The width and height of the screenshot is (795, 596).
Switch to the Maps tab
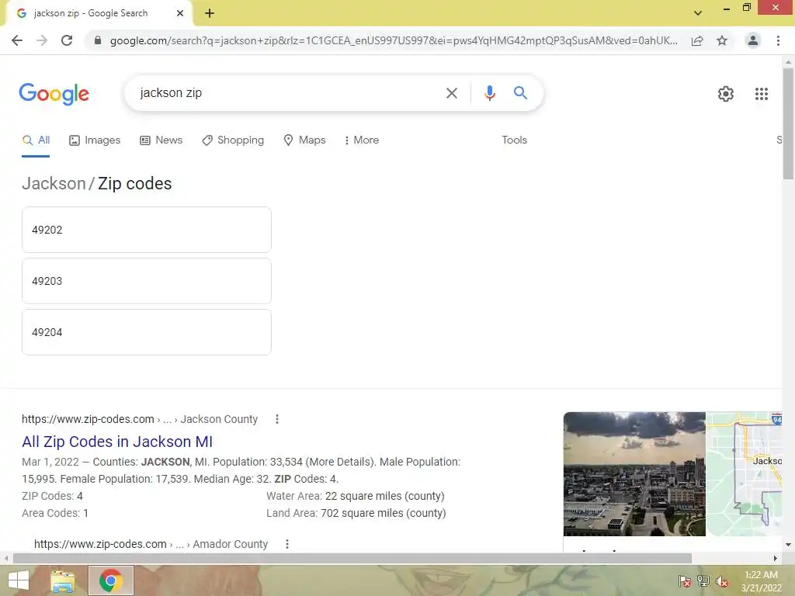[x=304, y=140]
